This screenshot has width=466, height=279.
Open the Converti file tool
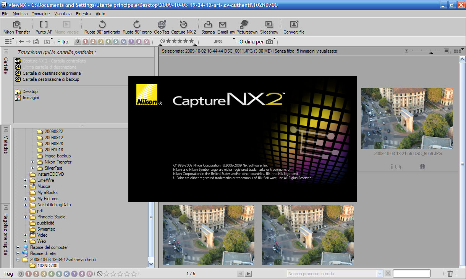(x=294, y=27)
